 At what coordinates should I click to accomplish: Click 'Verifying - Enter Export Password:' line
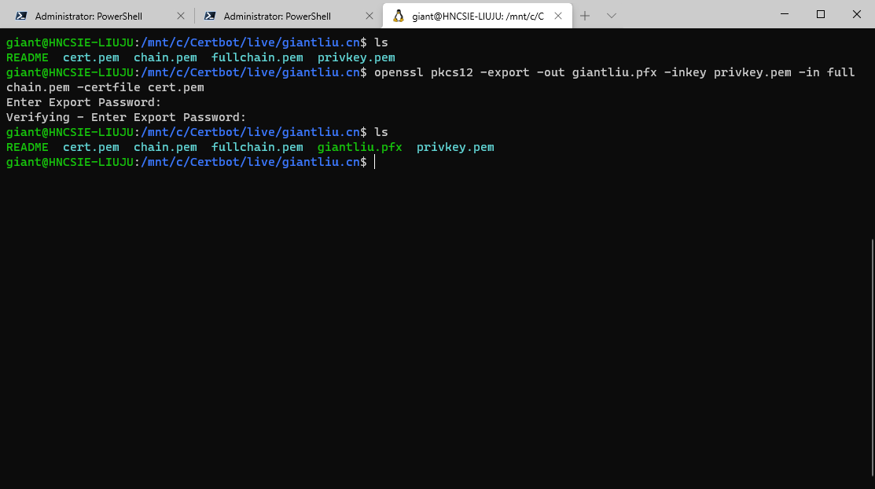[x=126, y=117]
